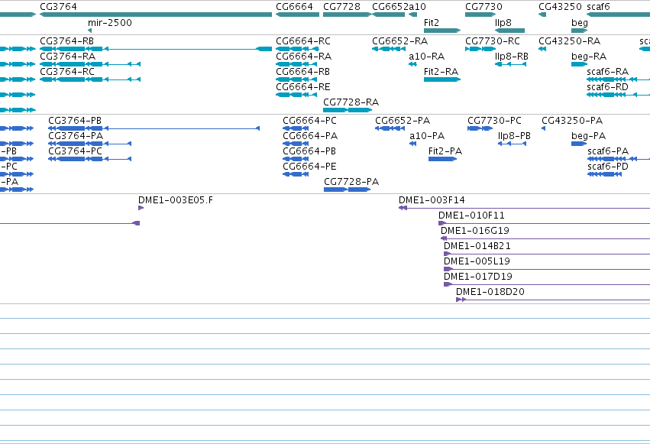Viewport: 650px width, 444px height.
Task: Select the beg gene bar
Action: pos(579,31)
